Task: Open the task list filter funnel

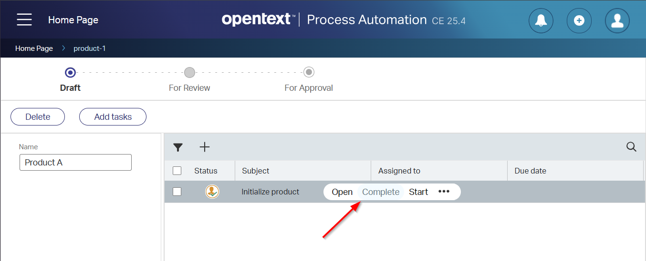Action: tap(178, 147)
